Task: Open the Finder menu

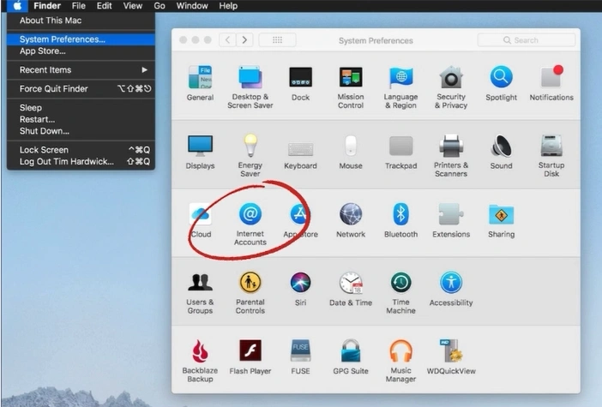Action: 47,6
